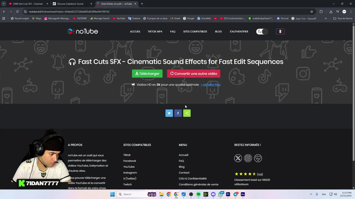This screenshot has width=355, height=199.
Task: Open the X social icon under Restez informés
Action: pyautogui.click(x=238, y=158)
